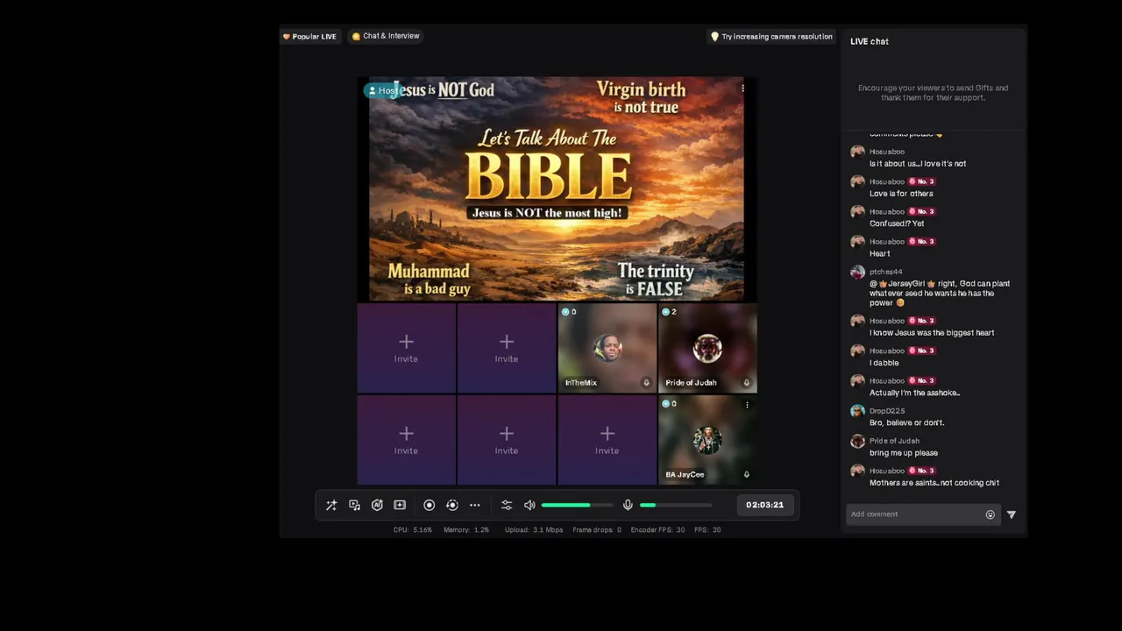Click Pride of Judah coin count badge
Image resolution: width=1122 pixels, height=631 pixels.
[670, 312]
